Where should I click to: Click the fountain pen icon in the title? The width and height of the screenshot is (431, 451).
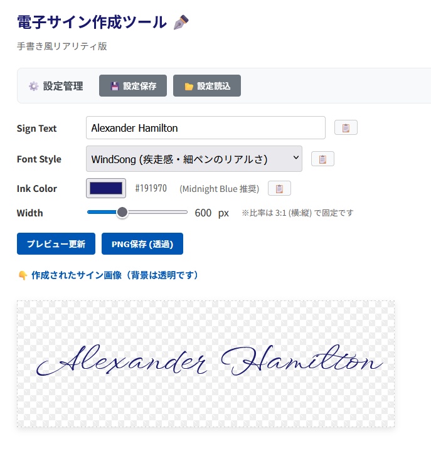(181, 23)
